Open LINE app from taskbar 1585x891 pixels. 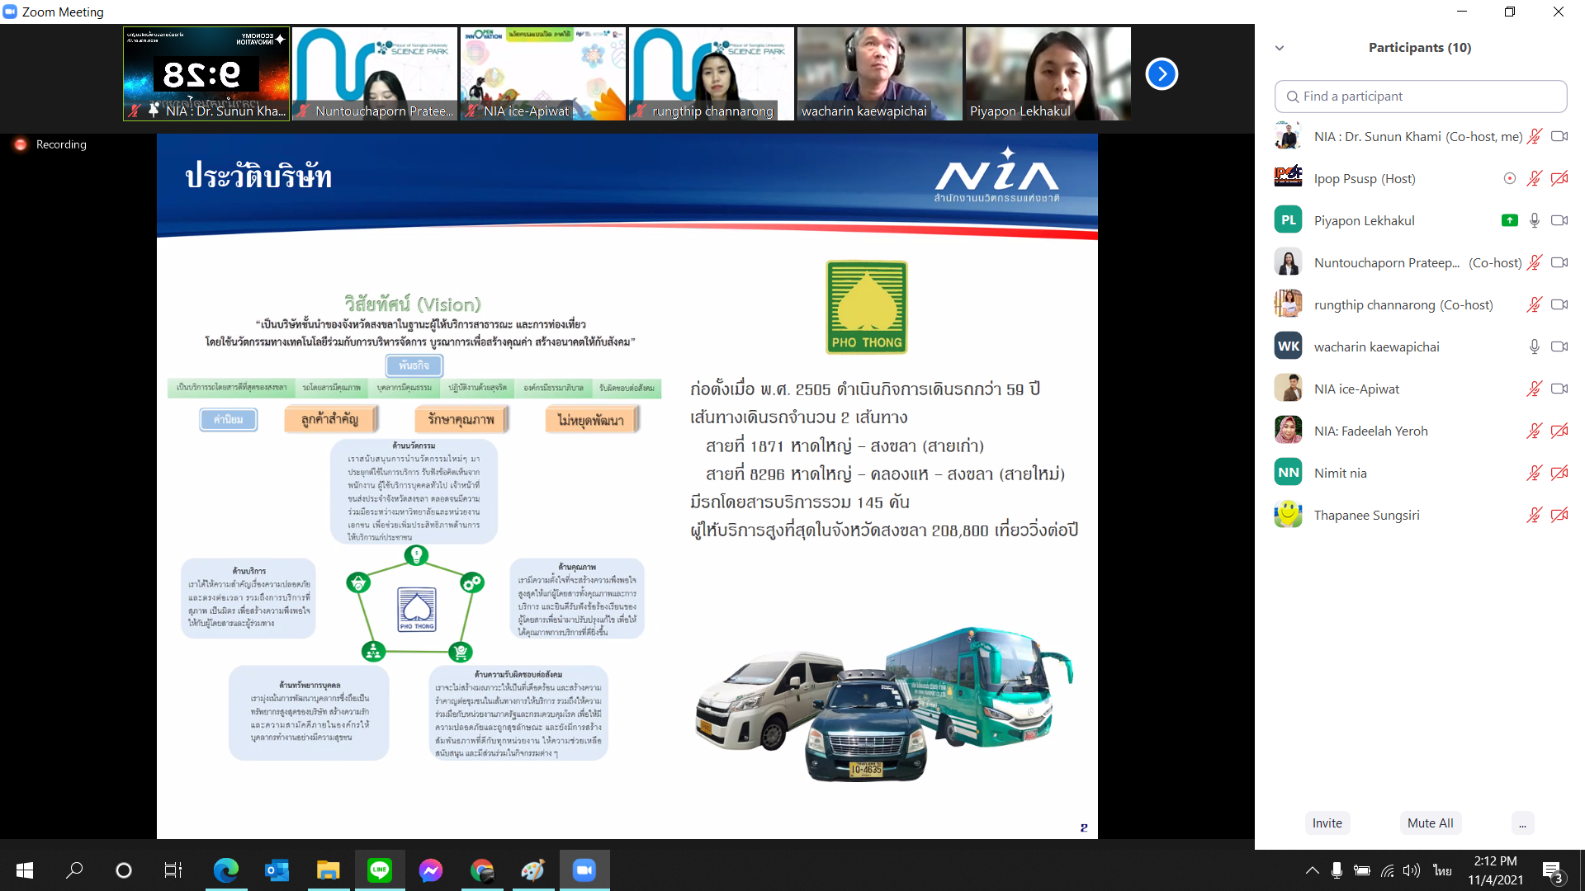pyautogui.click(x=380, y=870)
